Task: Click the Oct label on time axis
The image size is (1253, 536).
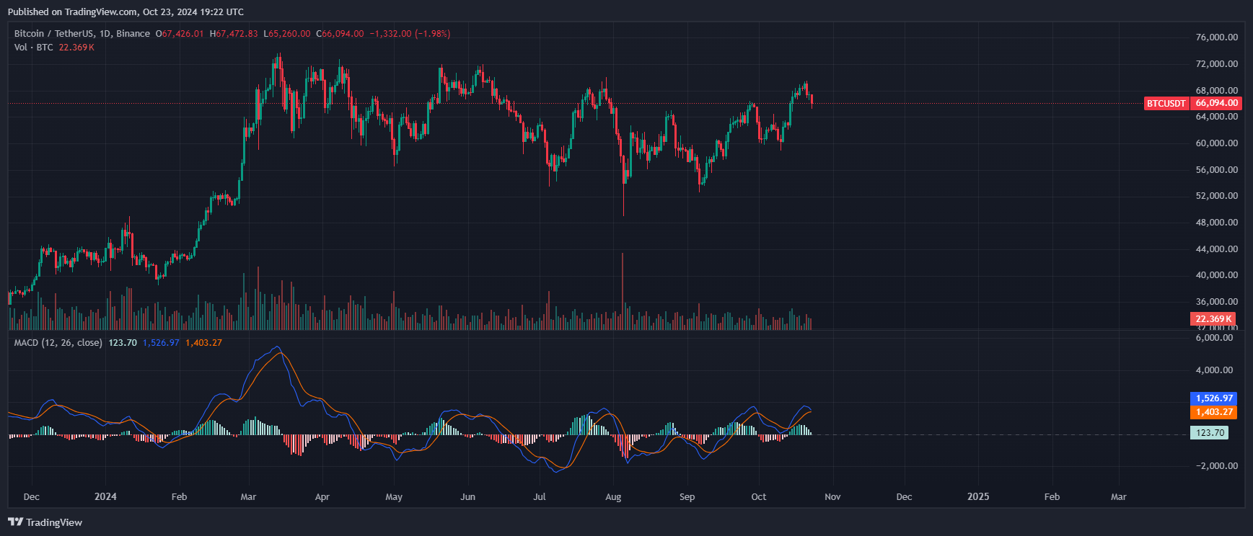Action: tap(759, 497)
